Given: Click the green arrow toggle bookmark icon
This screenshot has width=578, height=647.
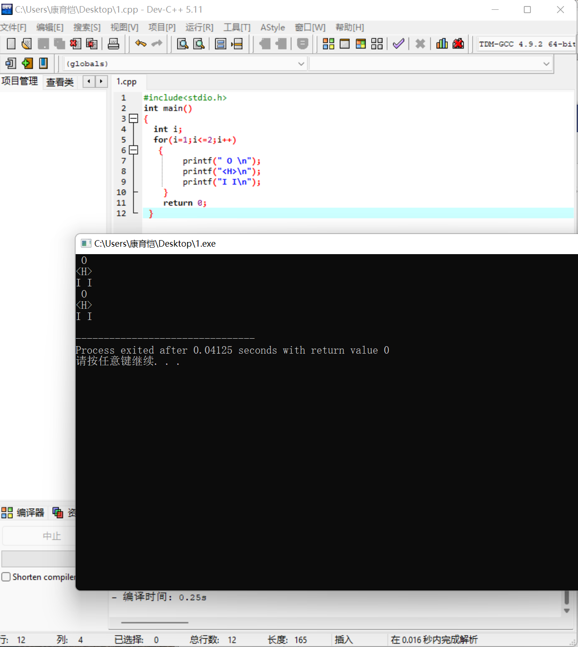Looking at the screenshot, I should point(27,63).
